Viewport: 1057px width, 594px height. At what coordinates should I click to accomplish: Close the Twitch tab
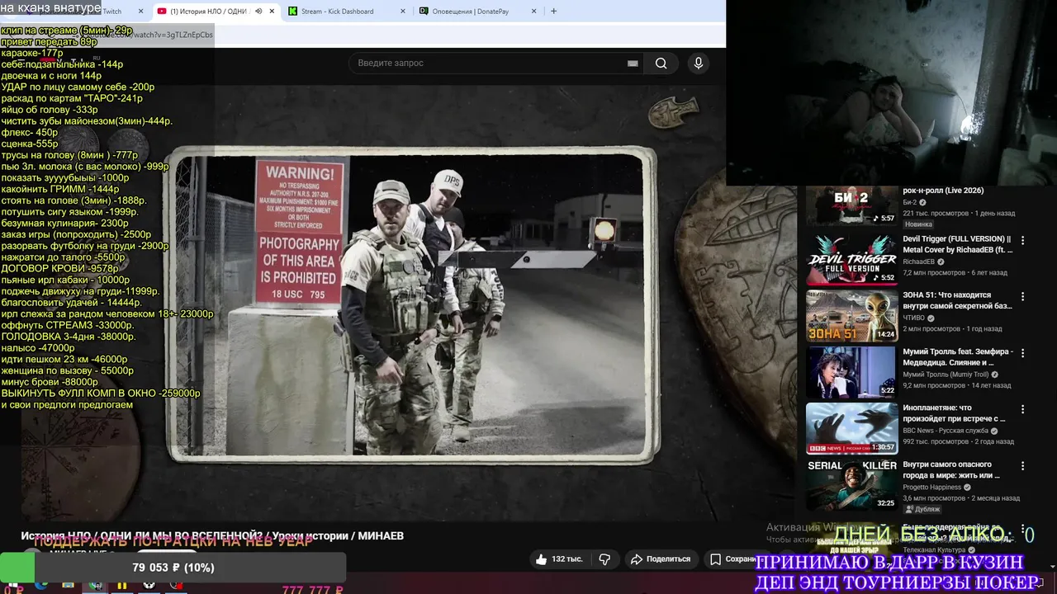click(140, 12)
